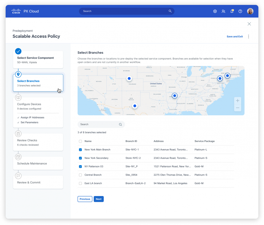Check the East LA branch checkbox

click(x=80, y=183)
